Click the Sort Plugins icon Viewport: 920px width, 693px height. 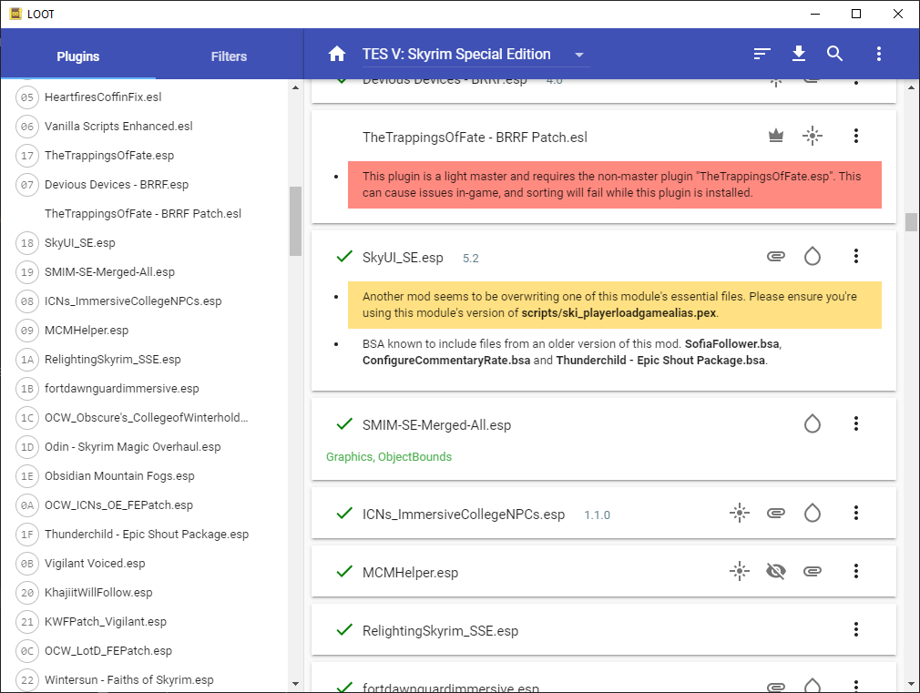pos(762,54)
